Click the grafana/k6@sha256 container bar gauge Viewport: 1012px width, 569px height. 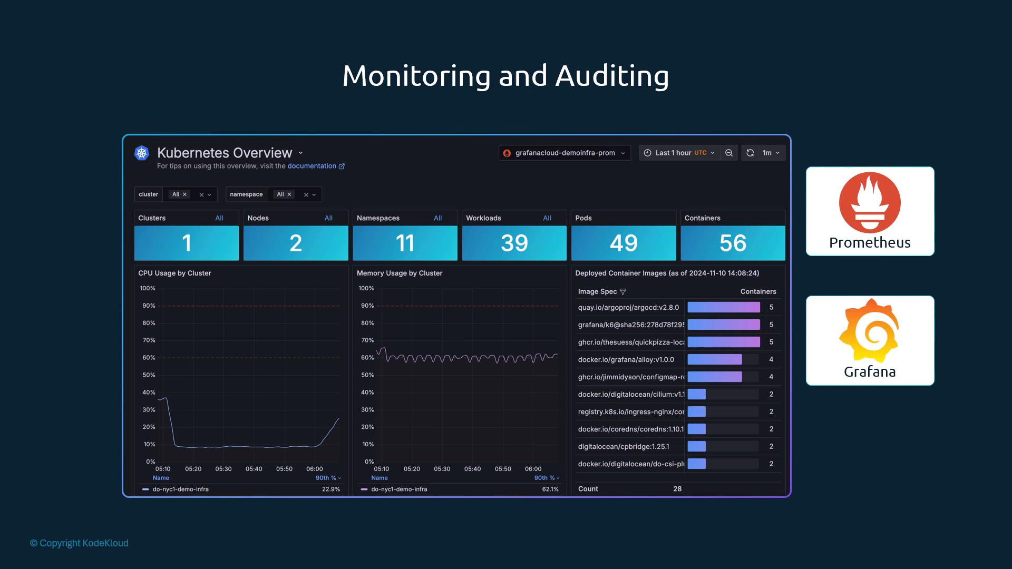(x=724, y=325)
